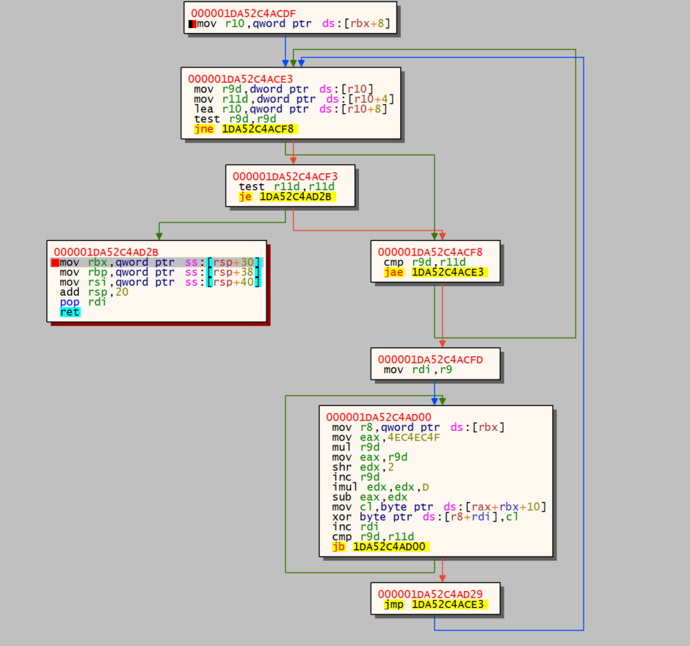
Task: Click the mov cl,byte ptr ds:[rax+rbx+10] line
Action: pyautogui.click(x=439, y=507)
